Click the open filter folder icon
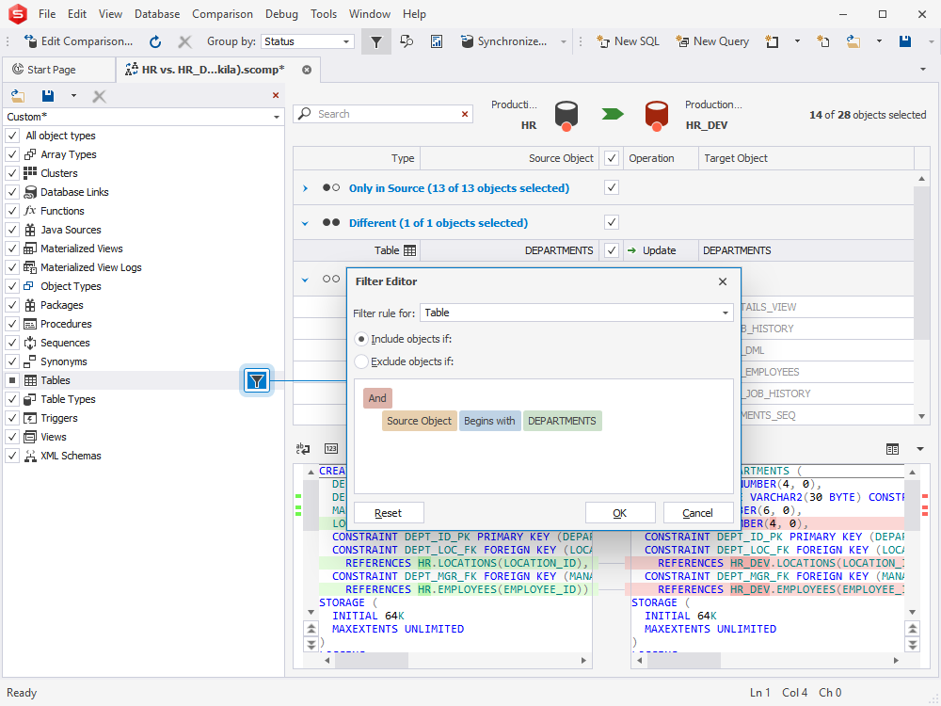 18,95
